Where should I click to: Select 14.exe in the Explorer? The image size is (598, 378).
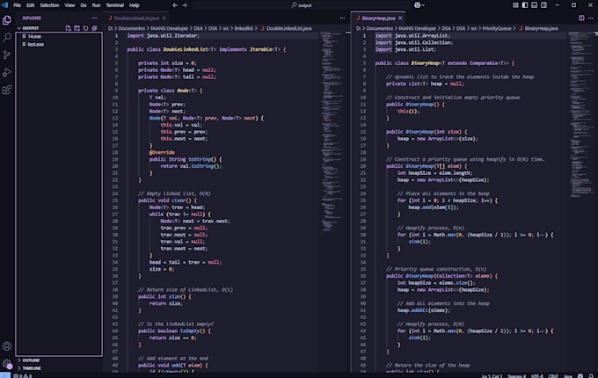(59, 36)
